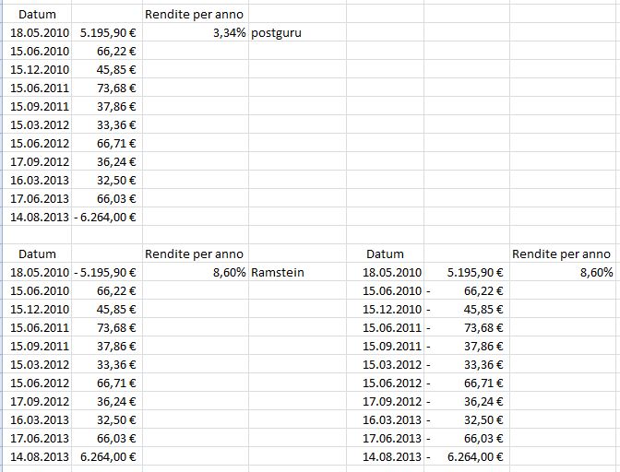Select the negative 36,24 € cell
620x472 pixels.
coord(466,401)
